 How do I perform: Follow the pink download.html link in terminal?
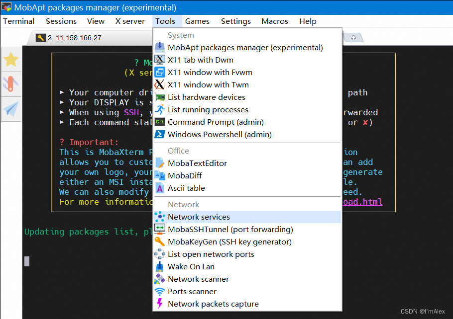coord(362,202)
